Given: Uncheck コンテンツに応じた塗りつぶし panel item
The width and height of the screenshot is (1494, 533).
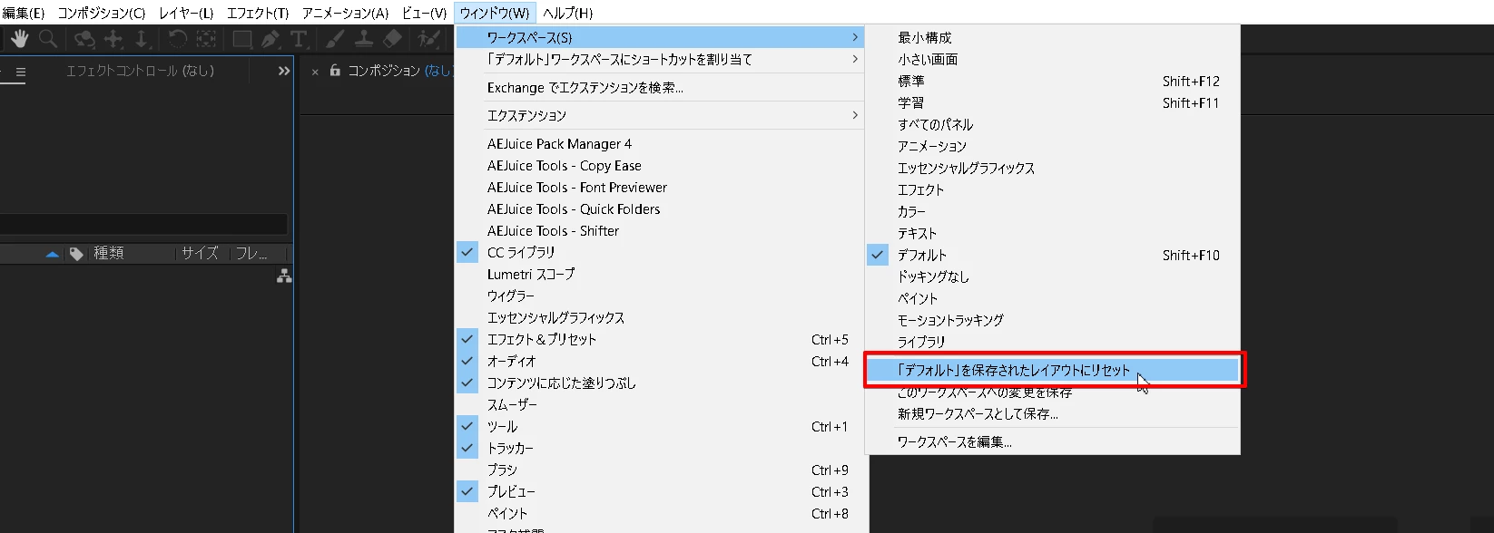Looking at the screenshot, I should (x=660, y=383).
